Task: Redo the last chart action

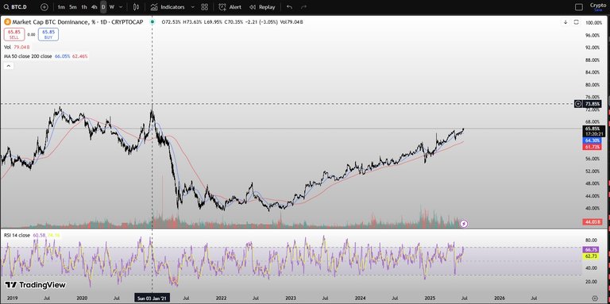Action: [x=304, y=7]
